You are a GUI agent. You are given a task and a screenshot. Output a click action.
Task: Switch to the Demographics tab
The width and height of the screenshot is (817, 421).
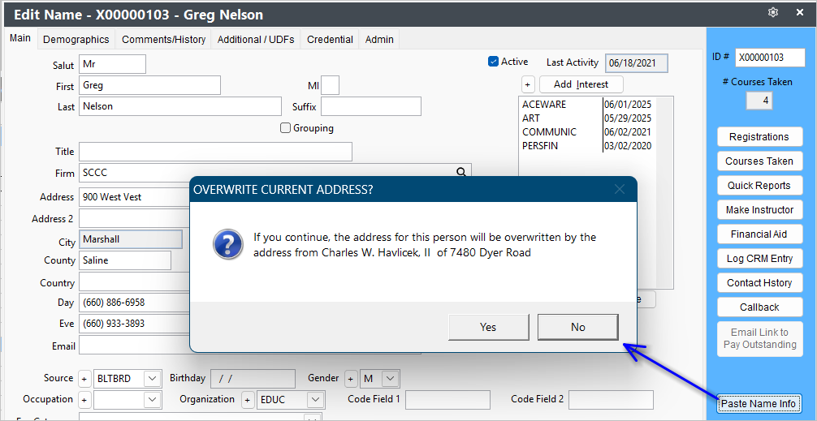(x=76, y=40)
